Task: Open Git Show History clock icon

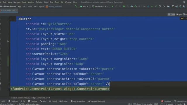Action: point(160,6)
